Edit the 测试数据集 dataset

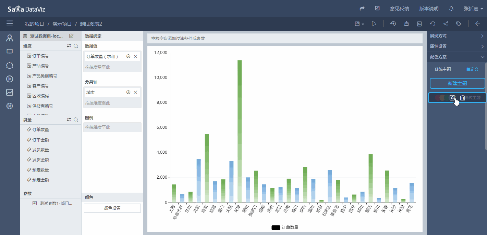click(x=71, y=36)
